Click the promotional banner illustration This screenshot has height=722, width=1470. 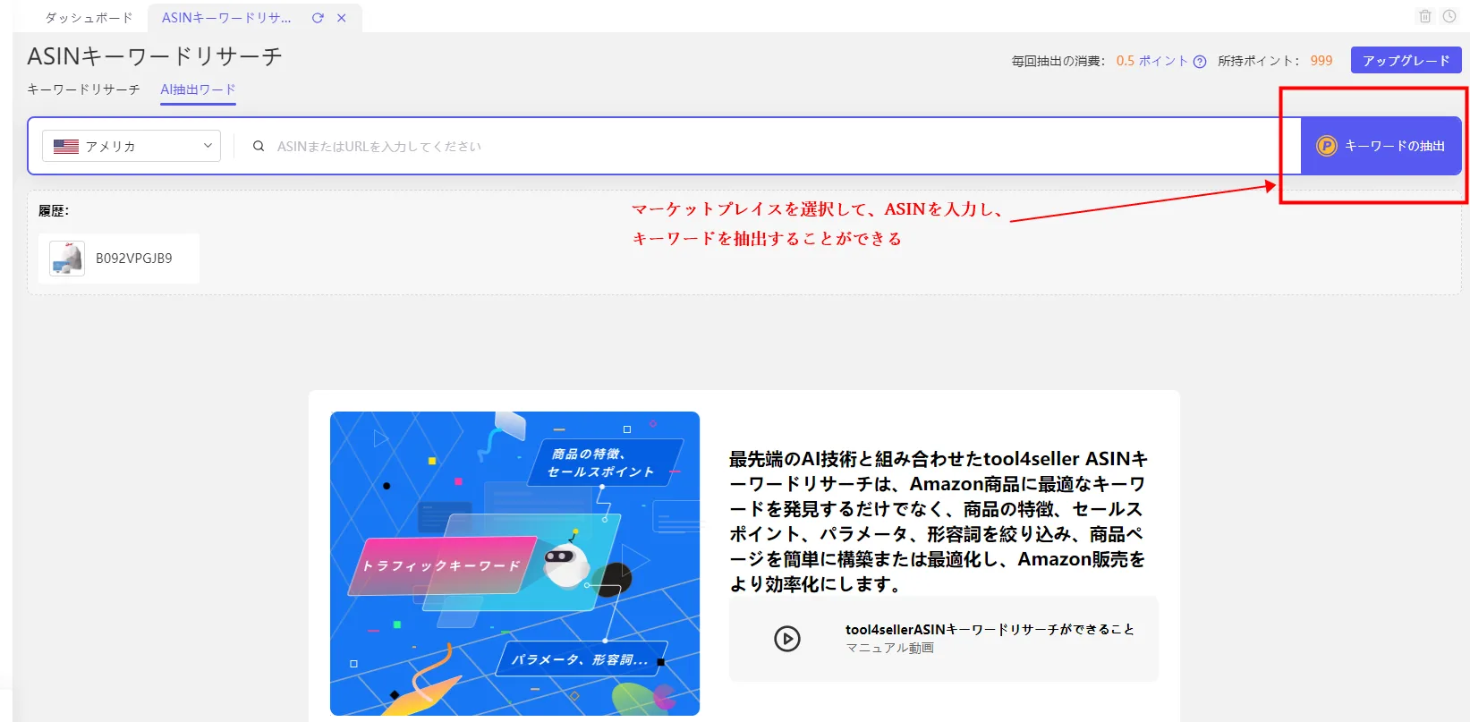tap(514, 564)
